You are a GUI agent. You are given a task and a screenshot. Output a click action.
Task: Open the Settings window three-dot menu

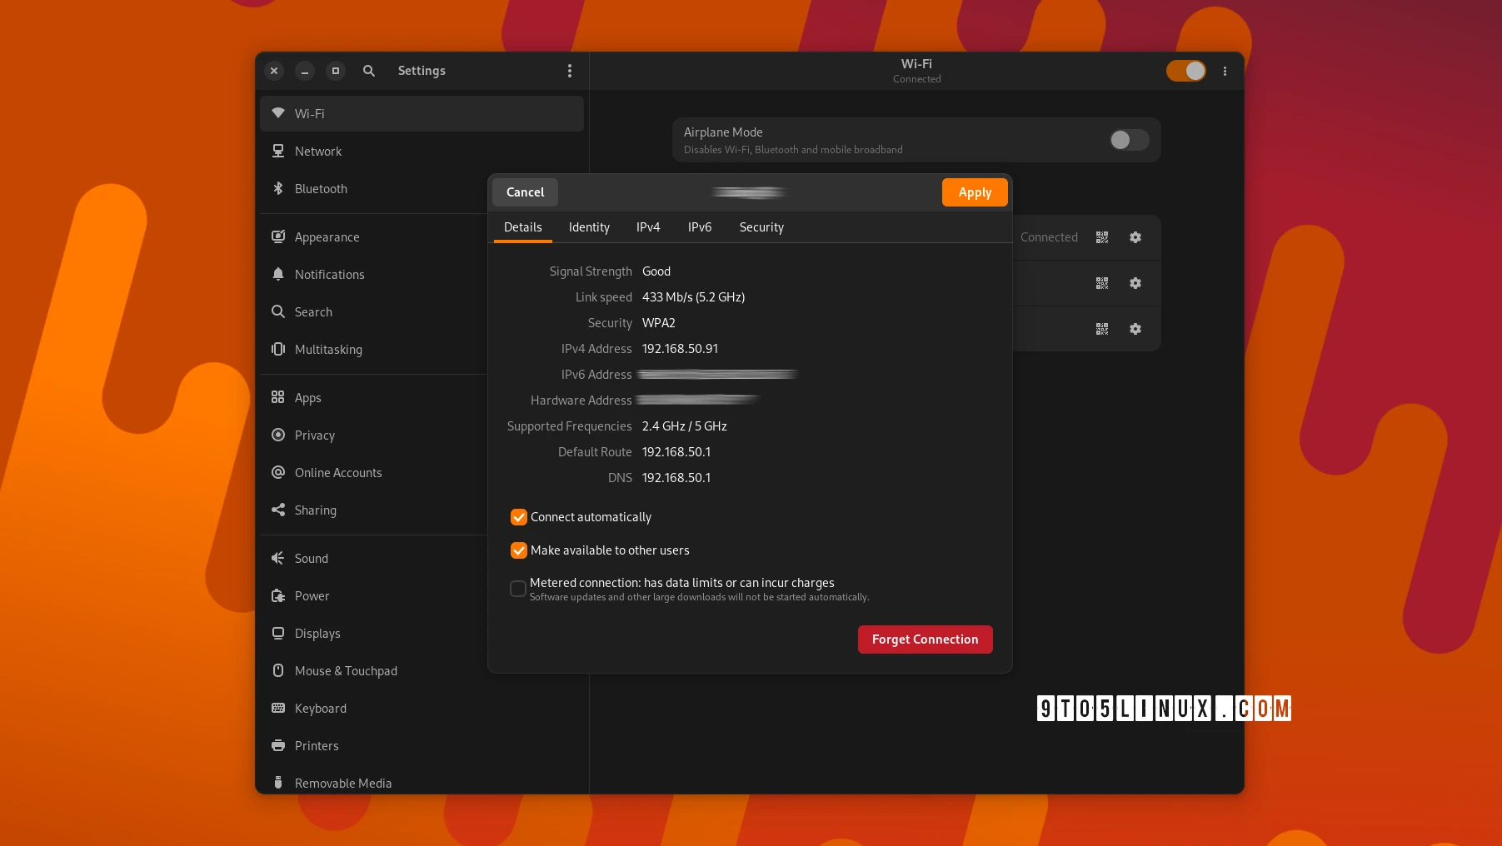pyautogui.click(x=570, y=71)
